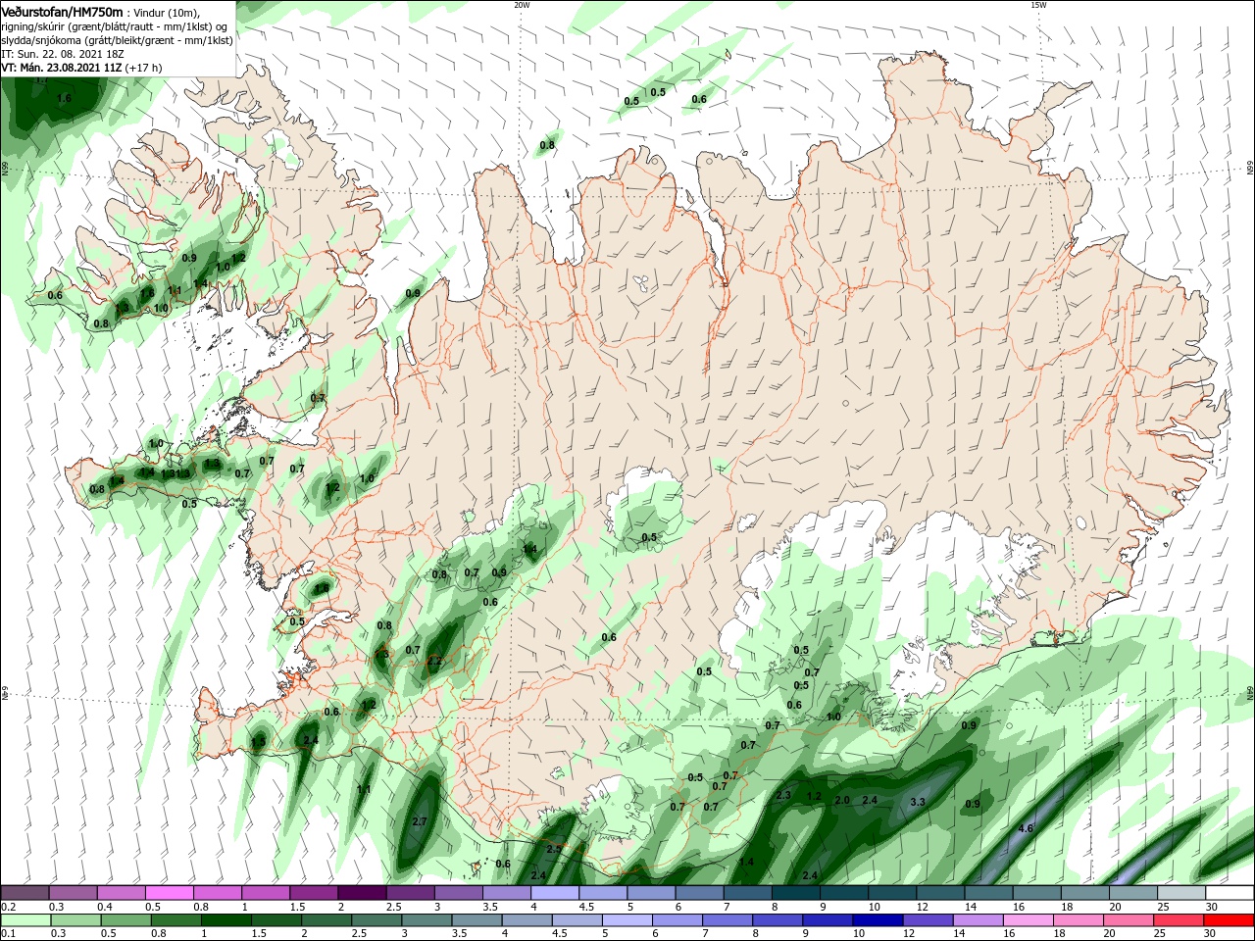Pick the bright red swatch ending the rain legend
1255x941 pixels.
tap(1230, 920)
